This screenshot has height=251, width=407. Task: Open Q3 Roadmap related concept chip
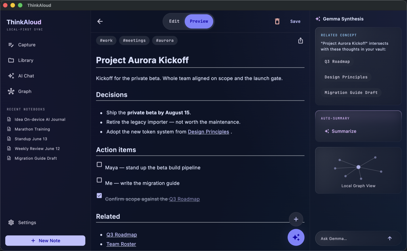click(x=337, y=62)
